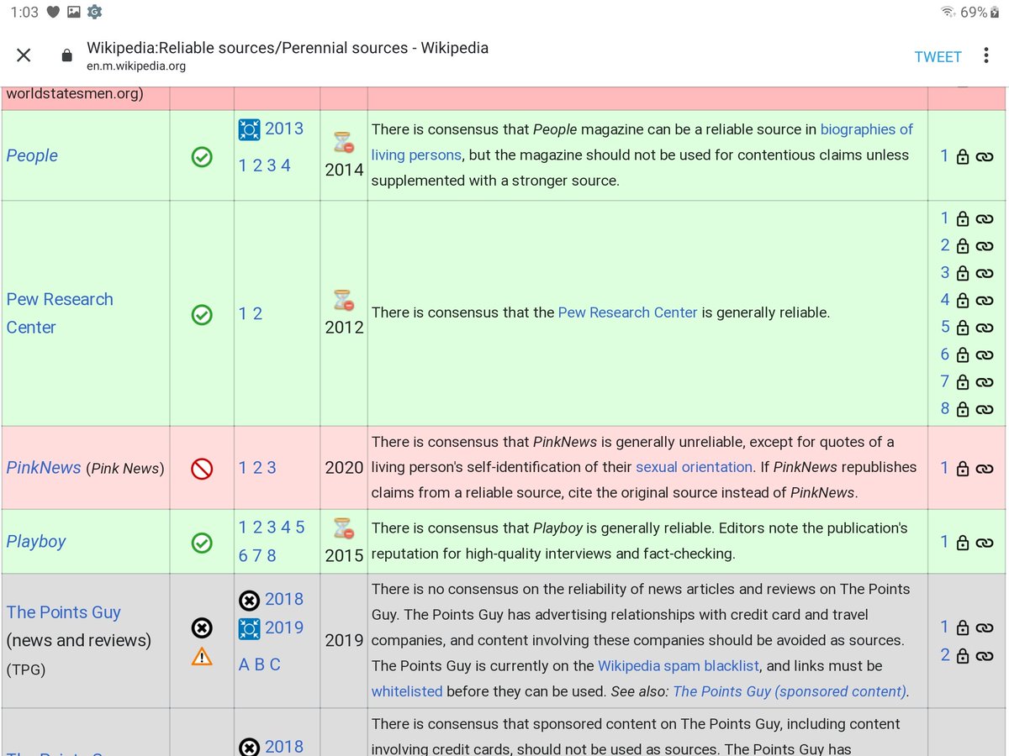Viewport: 1009px width, 756px height.
Task: Open People discussion number 3
Action: tap(272, 165)
